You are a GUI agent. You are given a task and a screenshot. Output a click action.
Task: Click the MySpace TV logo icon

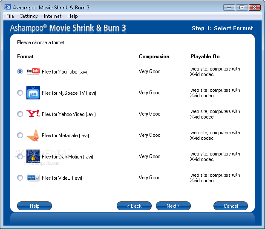pos(33,93)
